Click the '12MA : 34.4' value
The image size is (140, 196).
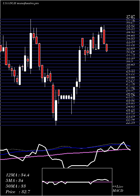point(18,175)
